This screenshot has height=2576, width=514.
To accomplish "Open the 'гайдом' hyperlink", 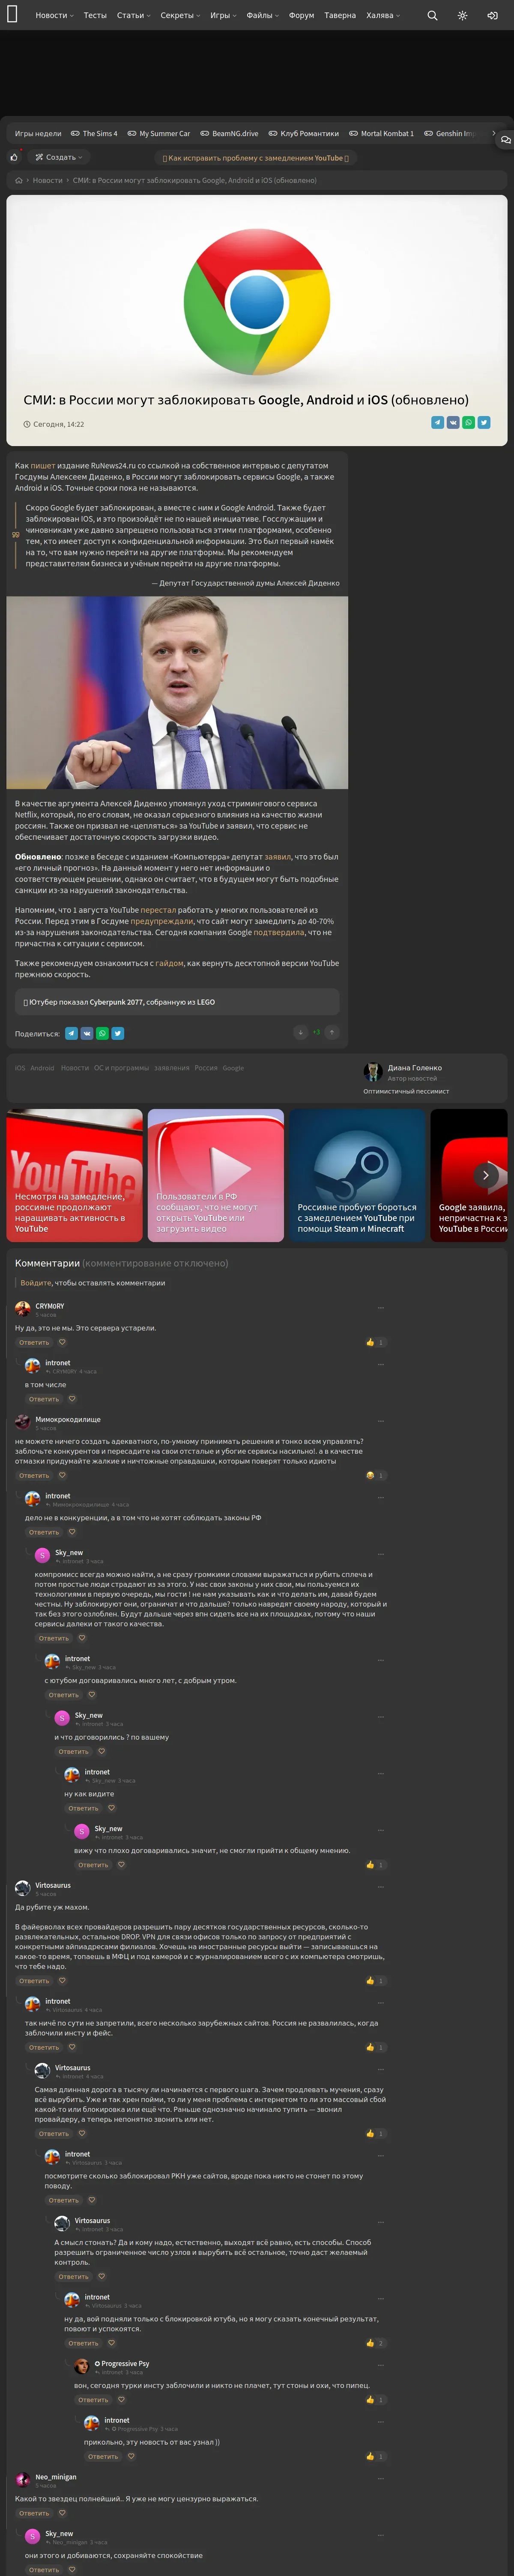I will [x=169, y=964].
